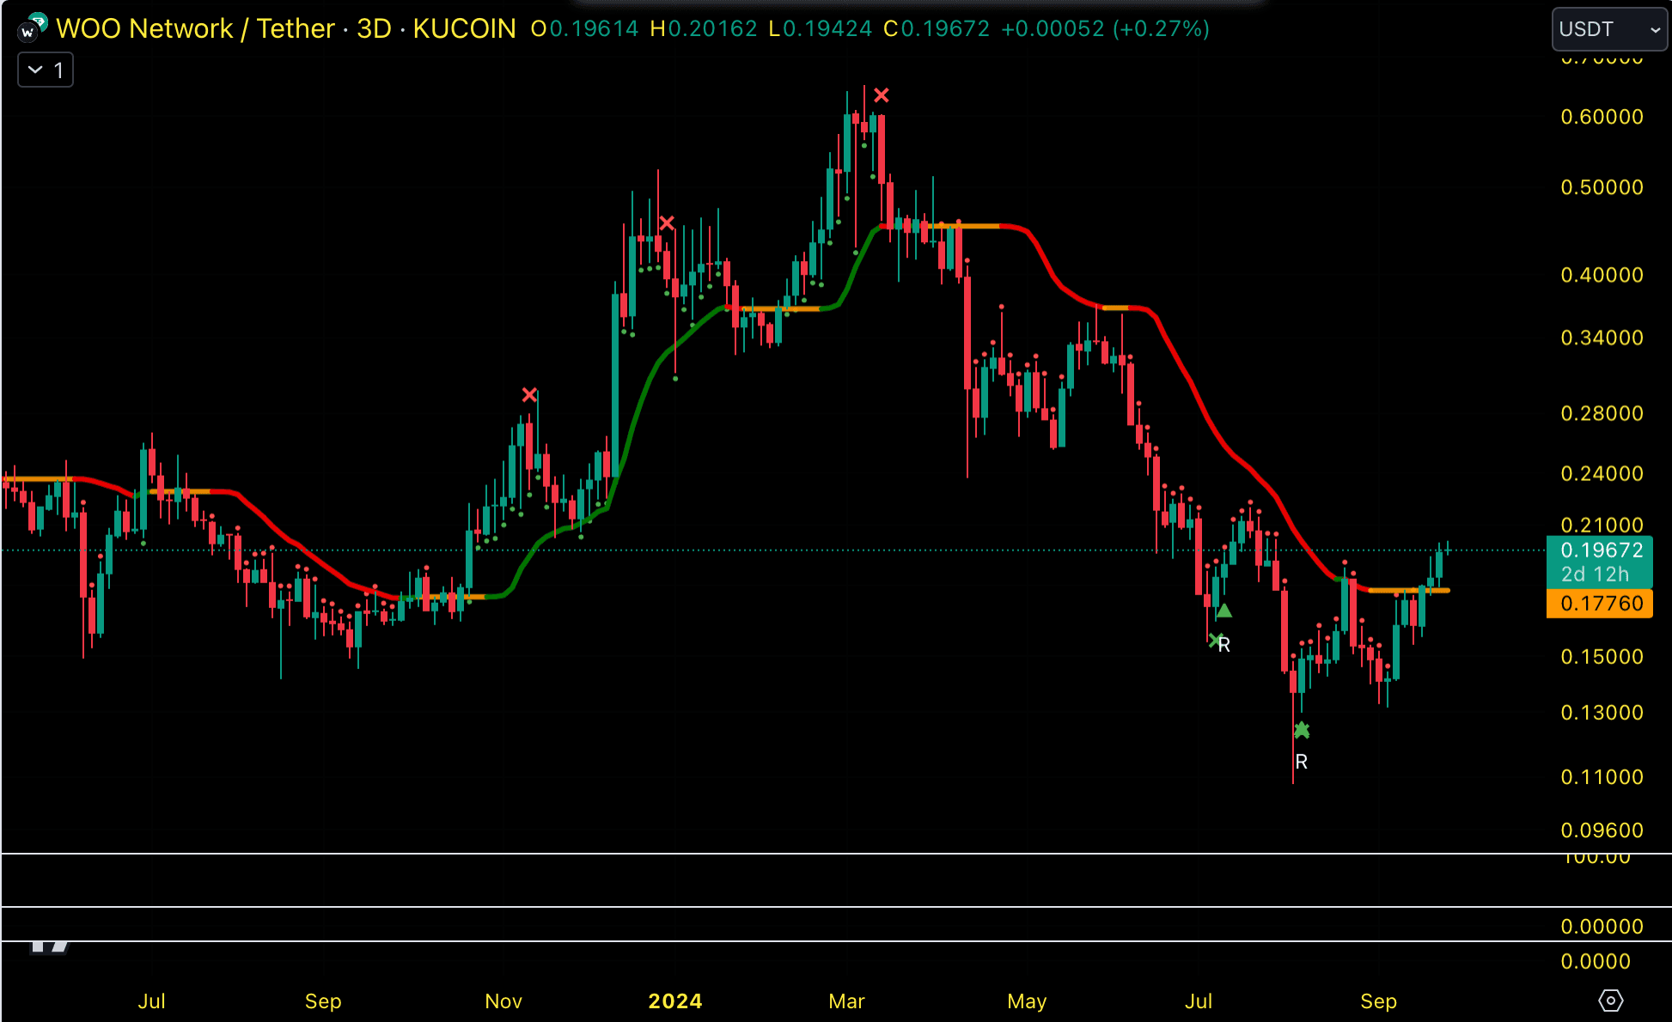Click the orange 0.17760 indicator price label

click(1599, 604)
